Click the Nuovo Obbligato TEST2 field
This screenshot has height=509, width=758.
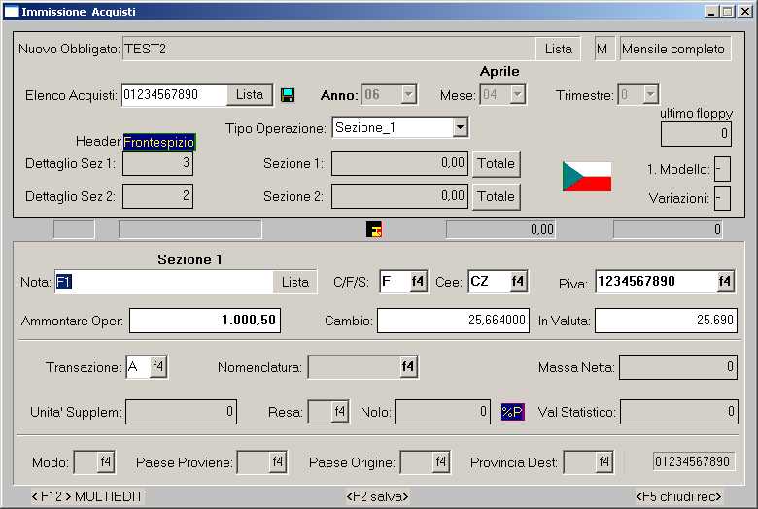click(x=328, y=49)
